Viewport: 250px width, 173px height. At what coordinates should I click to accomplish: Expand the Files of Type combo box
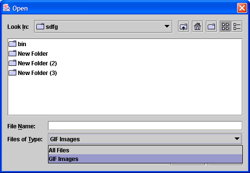145,139
